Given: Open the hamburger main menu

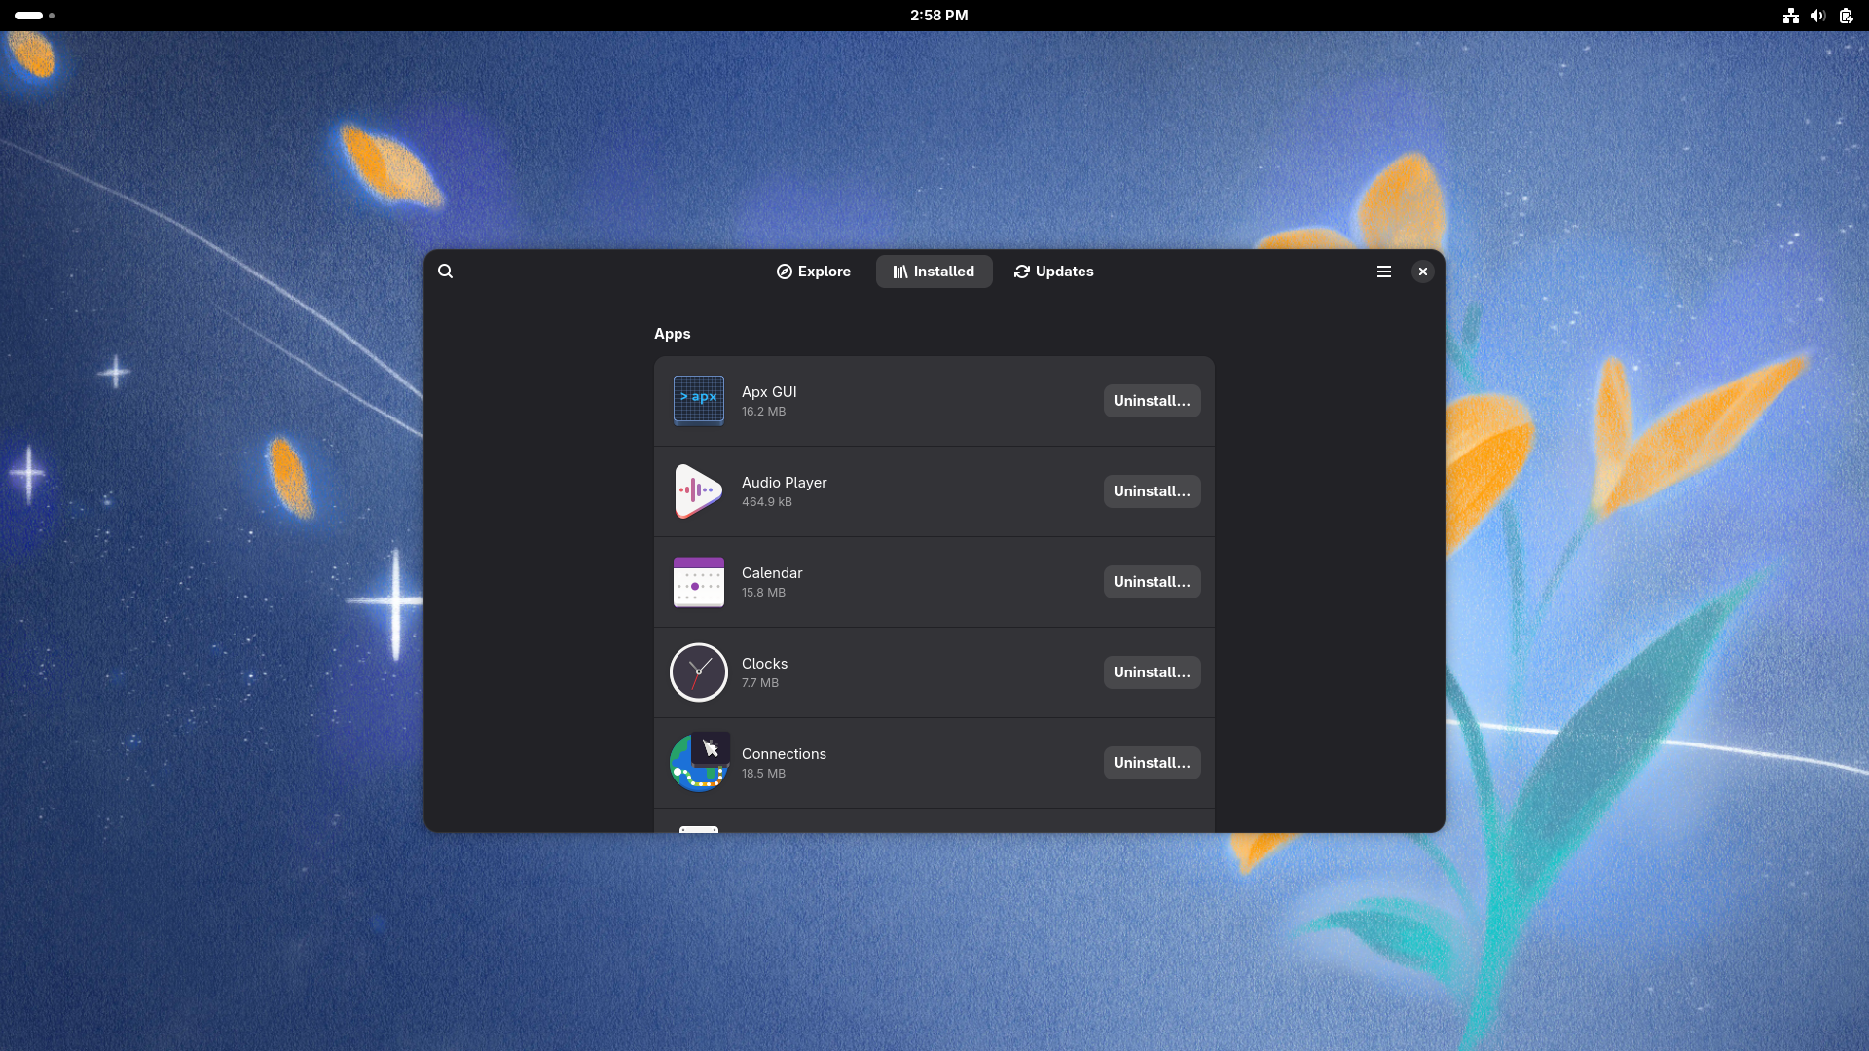Looking at the screenshot, I should coord(1383,272).
